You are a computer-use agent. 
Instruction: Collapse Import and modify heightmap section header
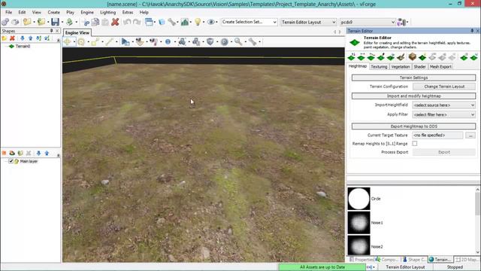(413, 96)
